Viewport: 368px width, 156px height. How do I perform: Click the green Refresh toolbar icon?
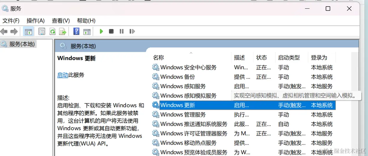point(52,31)
